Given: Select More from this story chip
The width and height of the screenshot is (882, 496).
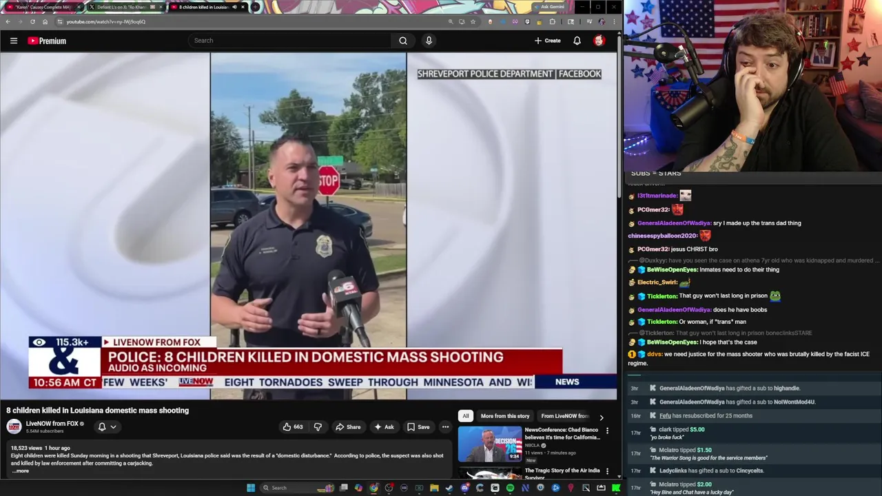Looking at the screenshot, I should tap(505, 416).
